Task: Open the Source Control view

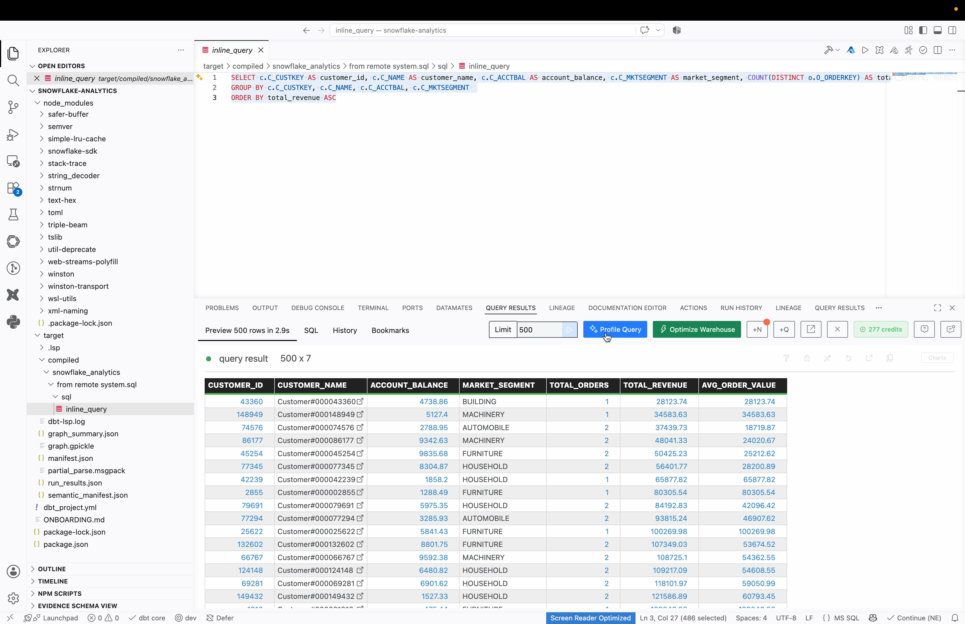Action: click(x=13, y=107)
